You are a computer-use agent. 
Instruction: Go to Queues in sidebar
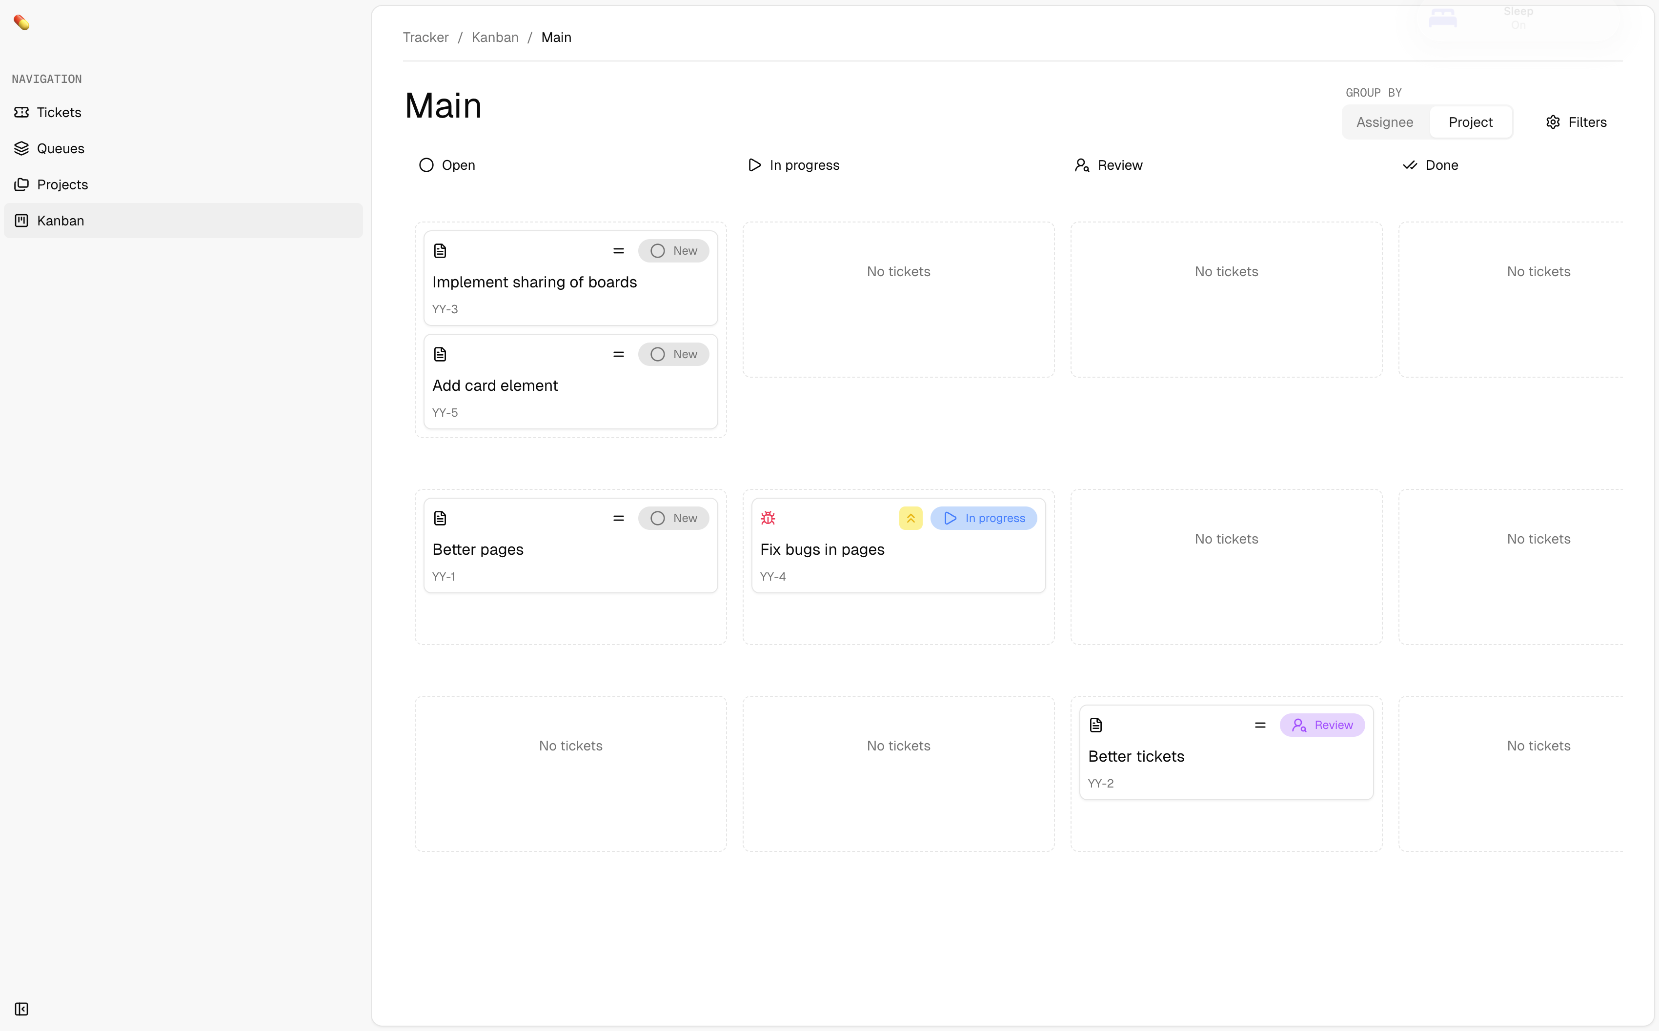coord(60,149)
